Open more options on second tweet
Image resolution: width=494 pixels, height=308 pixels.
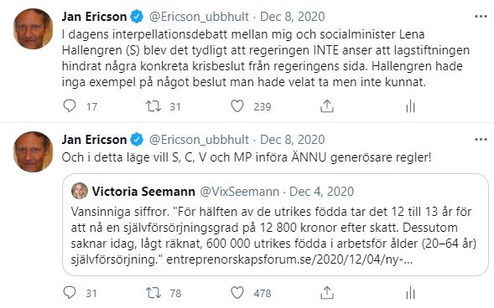click(x=481, y=139)
